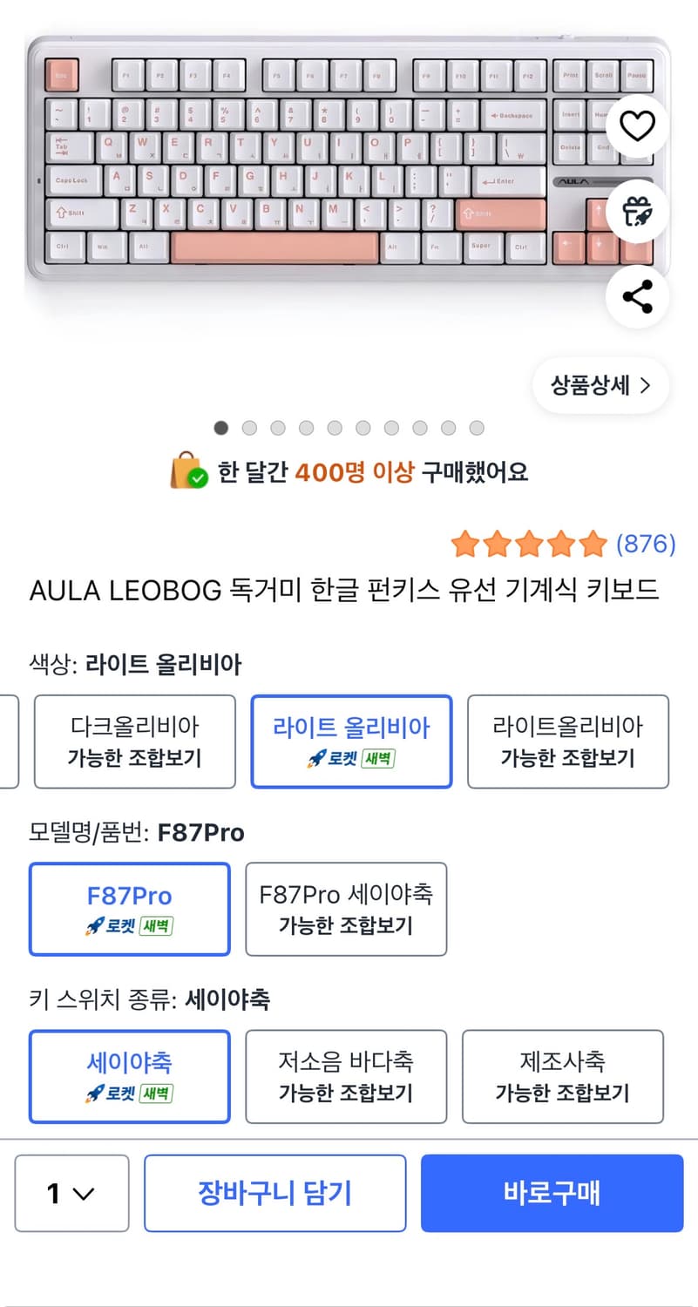This screenshot has height=1307, width=698.
Task: Expand product details via 상품상세 chevron
Action: tap(600, 385)
